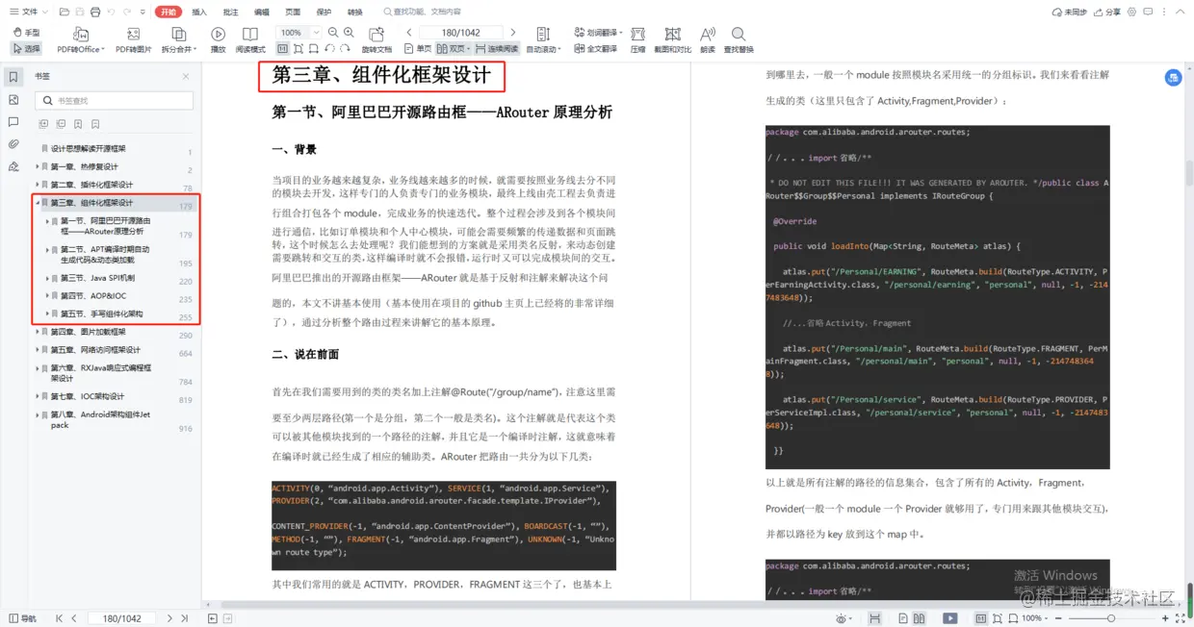Open the 截图和对比 screenshot compare tool
This screenshot has height=627, width=1194.
[672, 40]
